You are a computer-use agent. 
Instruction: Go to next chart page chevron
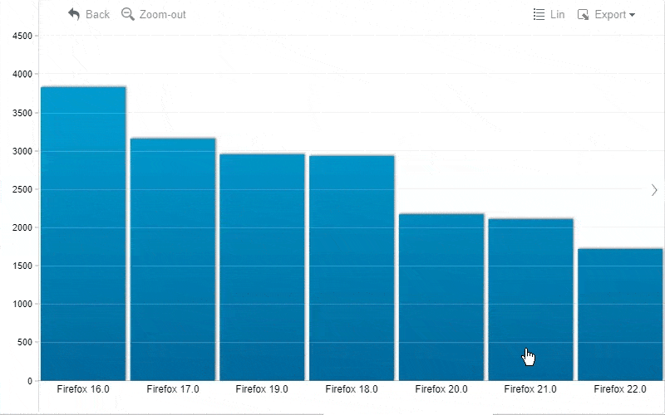coord(654,190)
